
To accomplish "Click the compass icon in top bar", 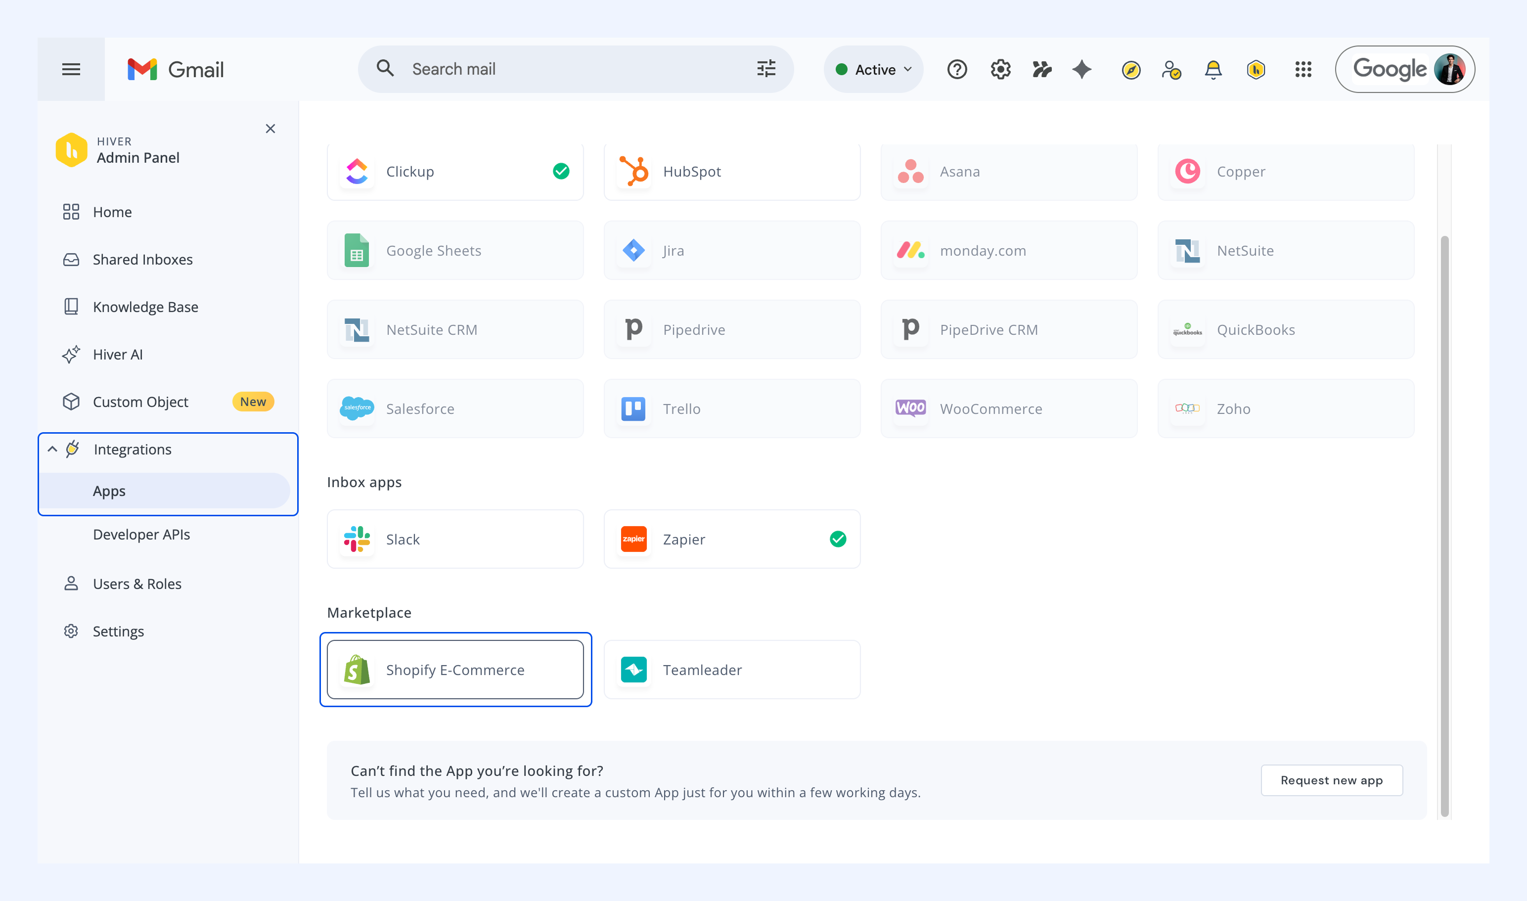I will (1130, 70).
